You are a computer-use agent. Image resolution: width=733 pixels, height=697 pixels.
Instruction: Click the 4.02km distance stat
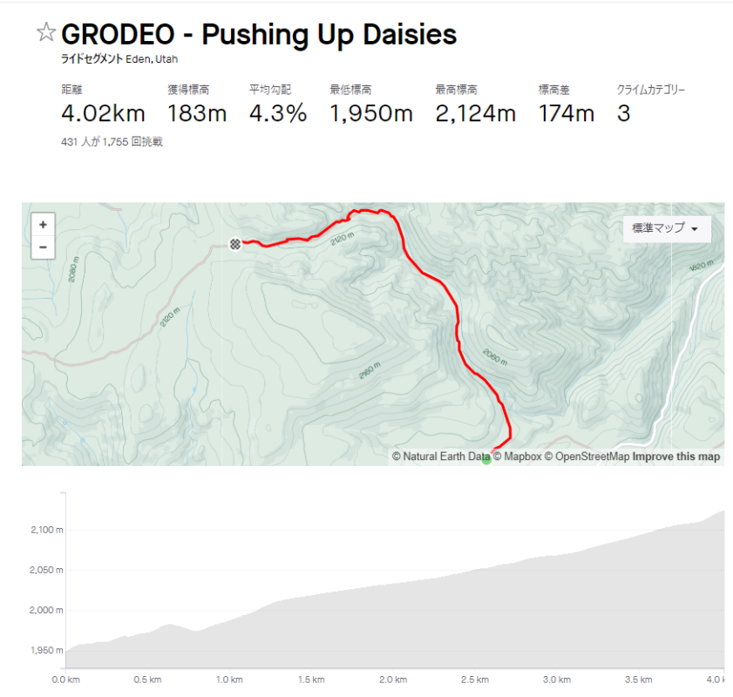103,113
